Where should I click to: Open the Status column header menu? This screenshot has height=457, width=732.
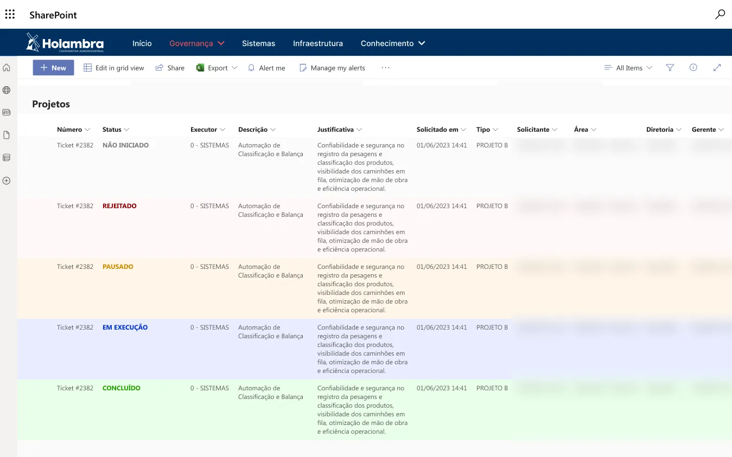point(116,130)
